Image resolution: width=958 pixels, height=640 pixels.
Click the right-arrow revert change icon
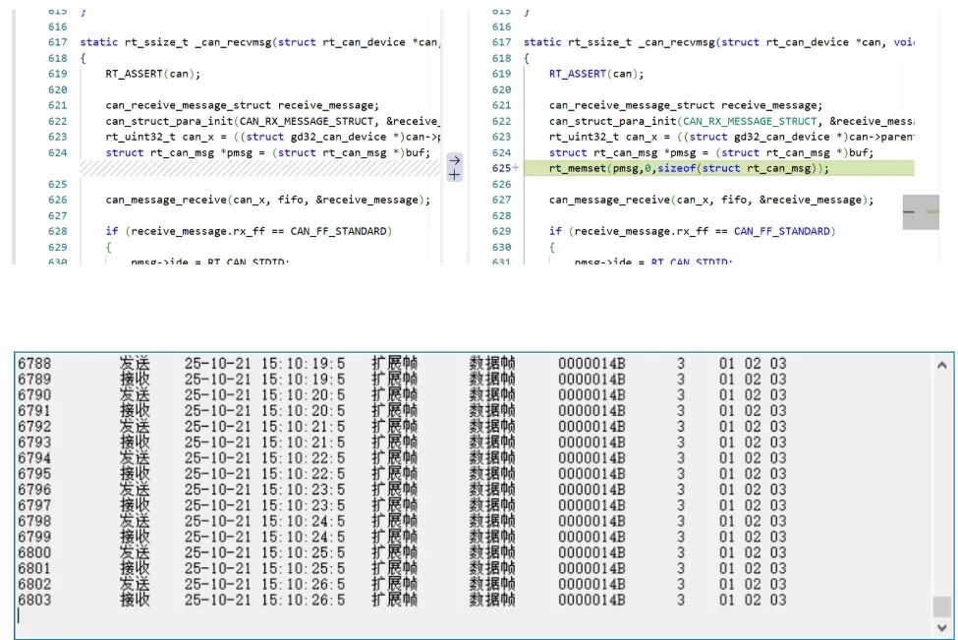(x=454, y=160)
